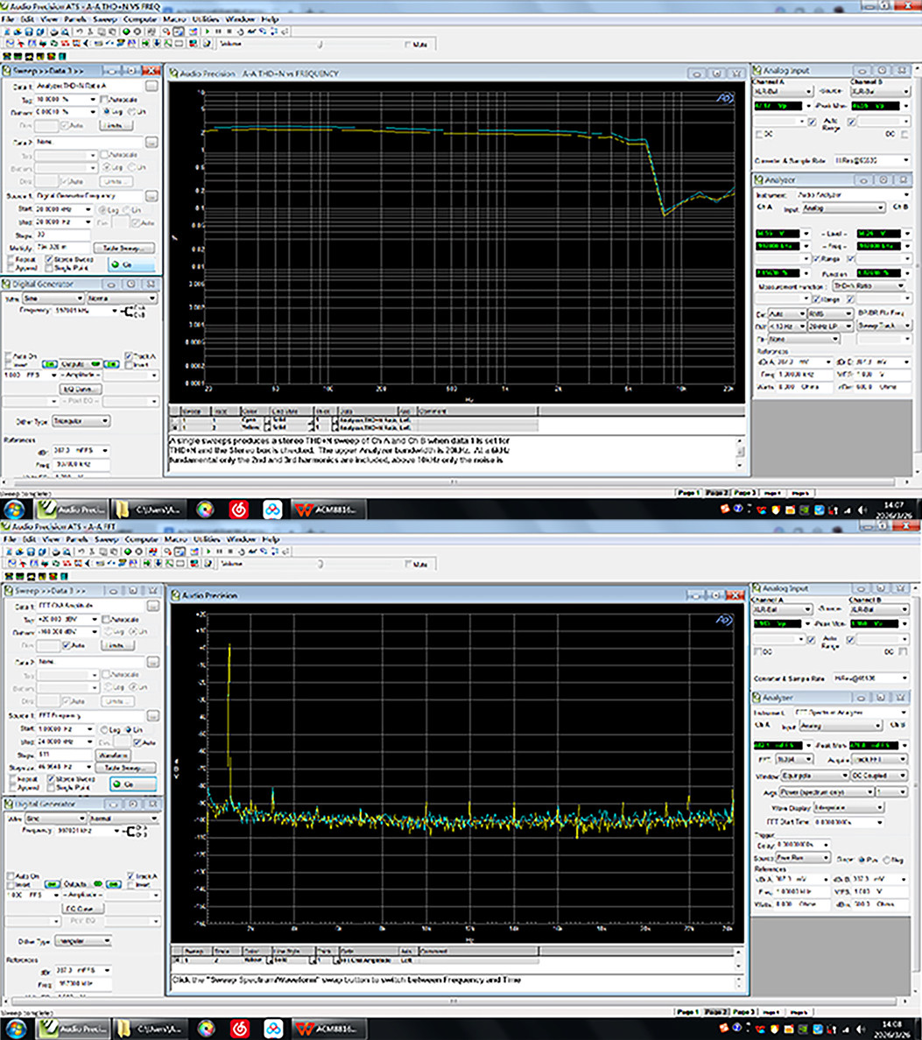Screen dimensions: 922x1040
Task: Click green macro Run triangle in FFT toolbar
Action: pyautogui.click(x=207, y=552)
